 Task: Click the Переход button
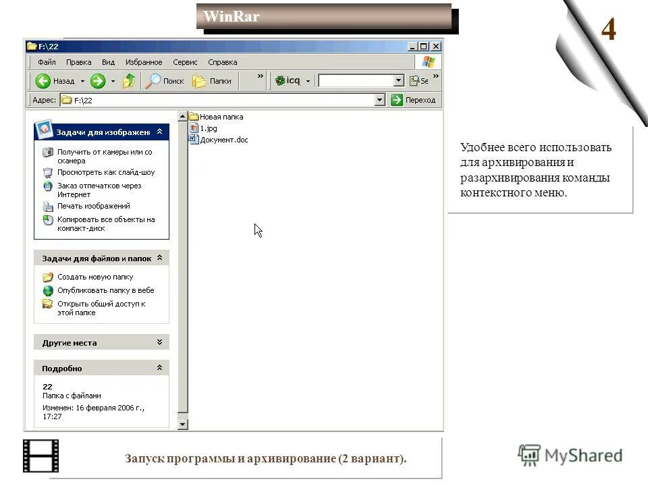(x=413, y=99)
